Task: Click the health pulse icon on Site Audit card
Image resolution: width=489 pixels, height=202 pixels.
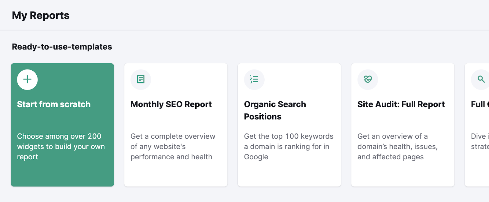Action: pos(368,80)
